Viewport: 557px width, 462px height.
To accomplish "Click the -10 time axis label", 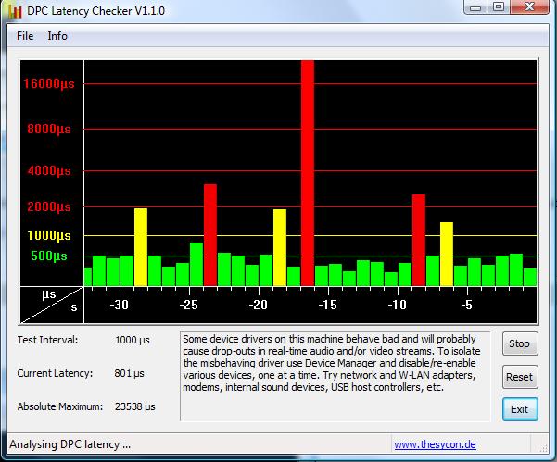I will click(x=397, y=305).
